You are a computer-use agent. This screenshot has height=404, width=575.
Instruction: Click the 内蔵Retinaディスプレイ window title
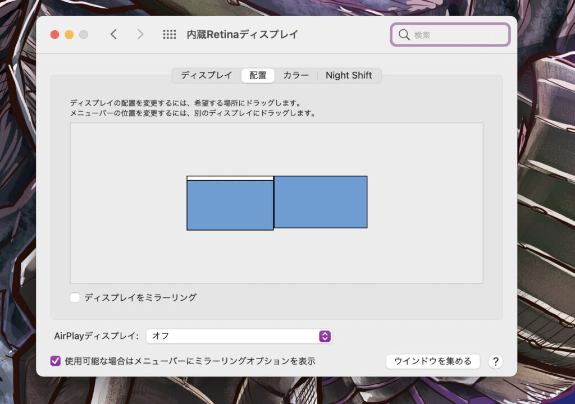pyautogui.click(x=242, y=34)
